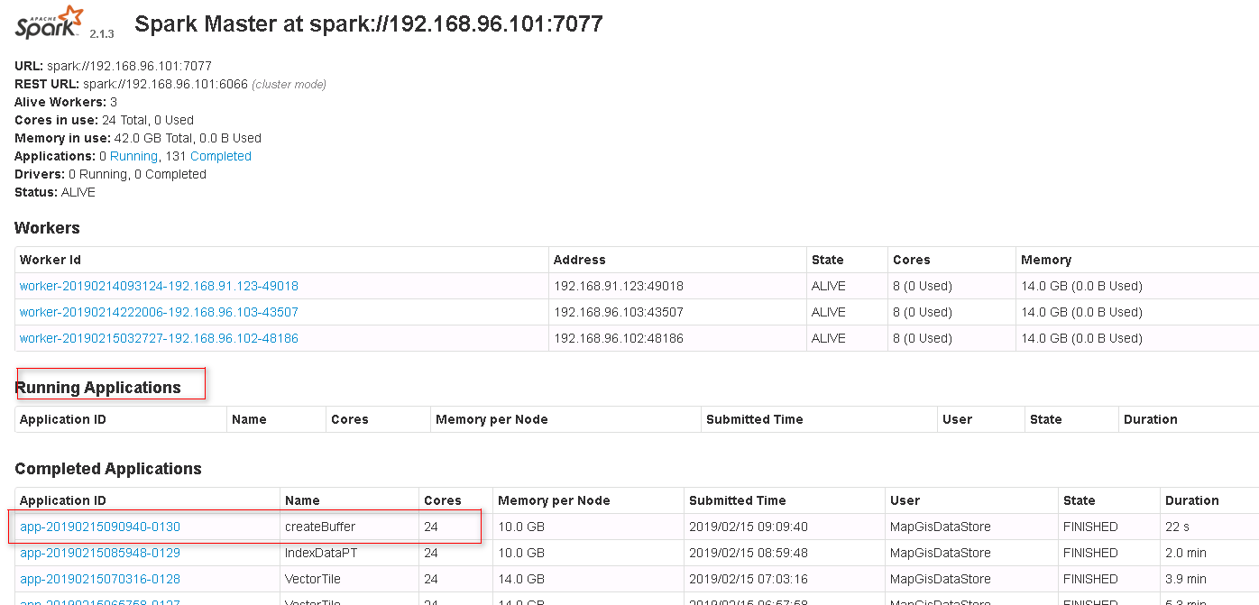Screen dimensions: 1259x605
Task: Select the URL spark://192.168.96.101:7077 line
Action: point(113,66)
